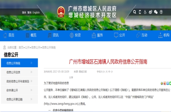Open the 投资 nav menu item
Screen dimensions: 171x112
click(x=78, y=35)
